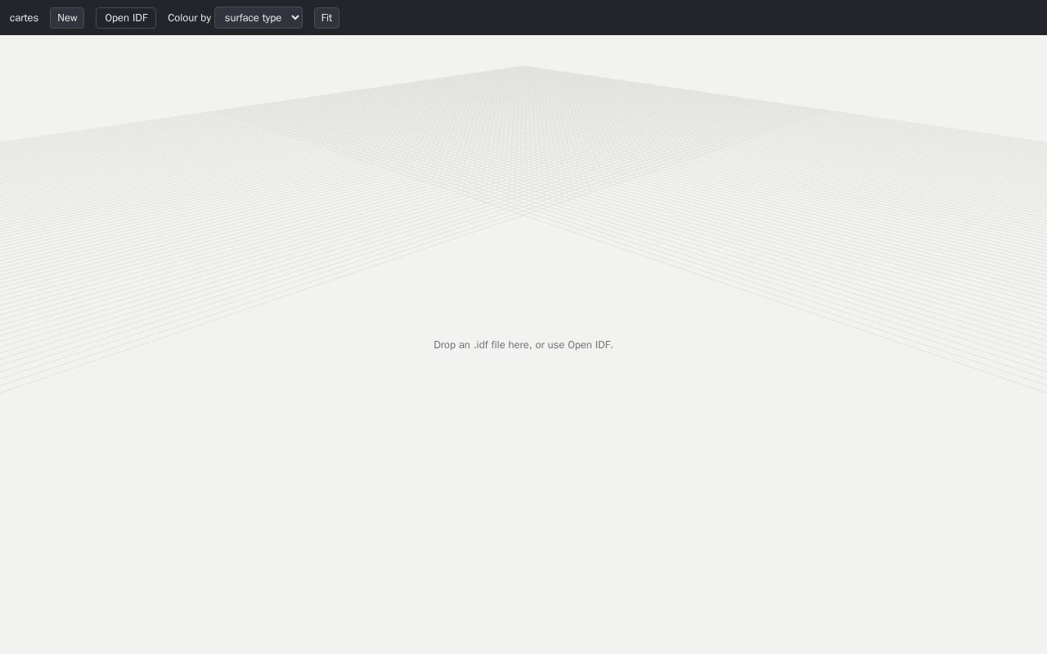
Task: Click the New button
Action: point(67,18)
